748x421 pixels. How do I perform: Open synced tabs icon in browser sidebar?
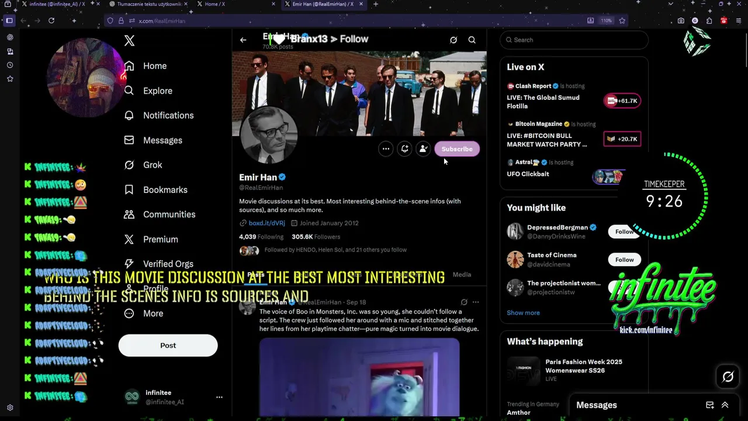coord(10,51)
